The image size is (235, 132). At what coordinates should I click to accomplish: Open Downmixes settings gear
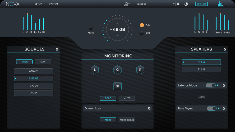(x=149, y=108)
